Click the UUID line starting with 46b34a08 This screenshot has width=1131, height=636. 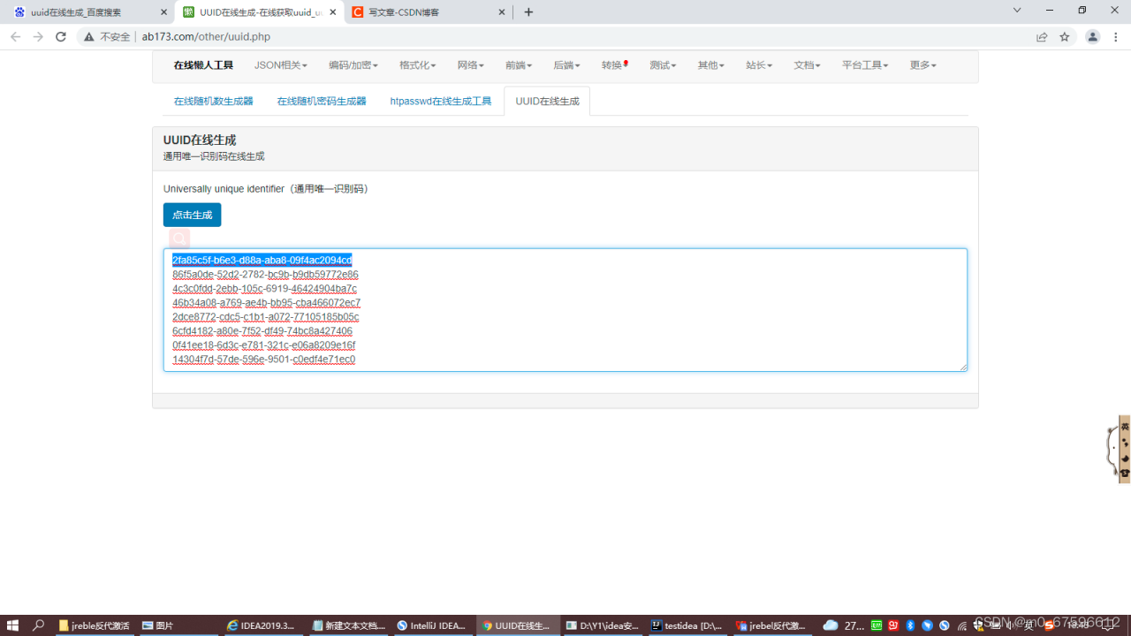pos(266,303)
